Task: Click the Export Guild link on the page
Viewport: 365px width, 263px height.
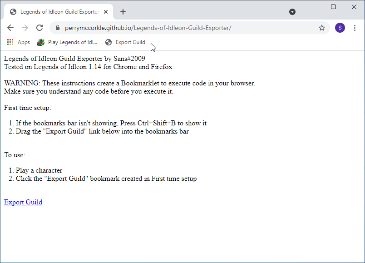Action: pyautogui.click(x=23, y=202)
